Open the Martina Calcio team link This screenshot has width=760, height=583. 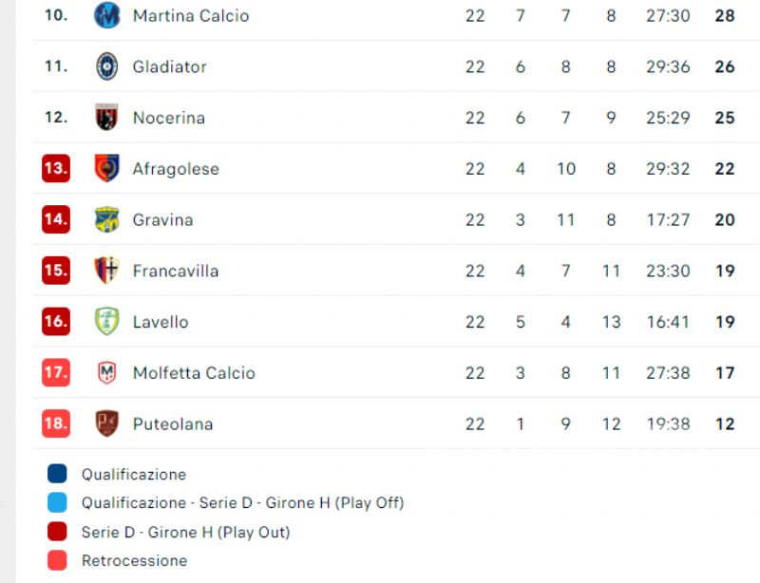pos(191,16)
